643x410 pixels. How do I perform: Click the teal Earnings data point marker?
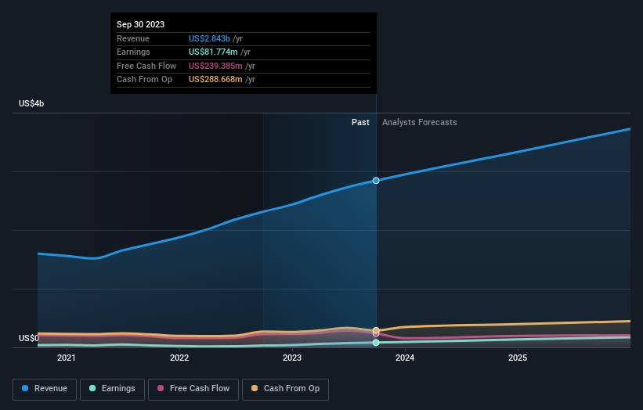(x=376, y=343)
